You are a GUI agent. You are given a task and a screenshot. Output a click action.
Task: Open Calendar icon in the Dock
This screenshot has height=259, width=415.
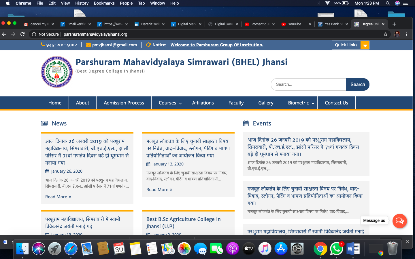click(x=119, y=249)
